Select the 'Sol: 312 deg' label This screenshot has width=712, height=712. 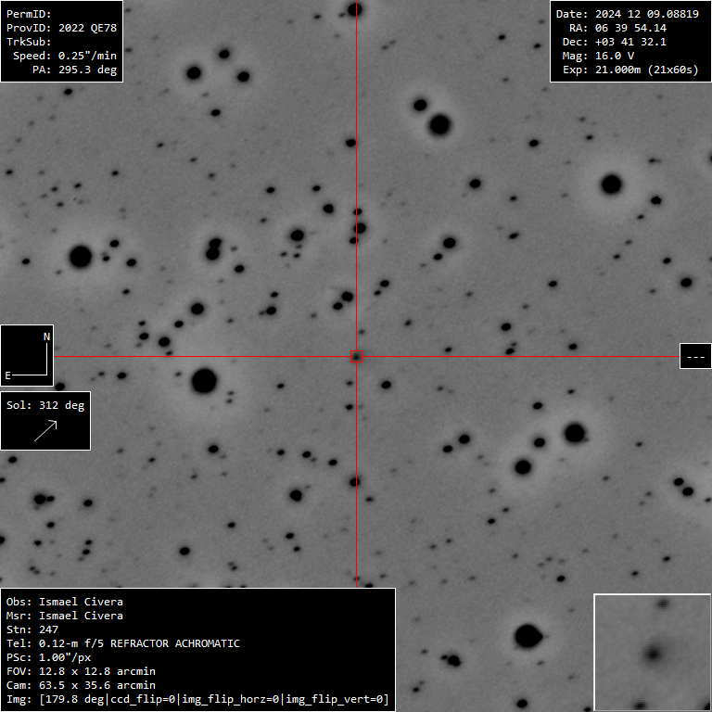[45, 405]
